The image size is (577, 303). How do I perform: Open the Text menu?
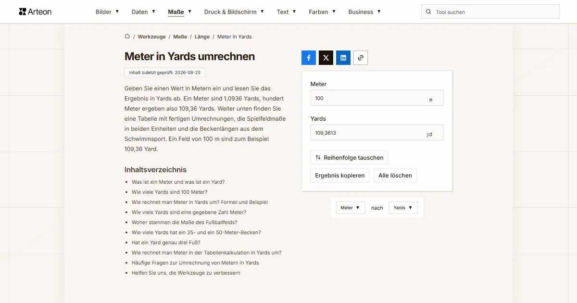tap(287, 12)
